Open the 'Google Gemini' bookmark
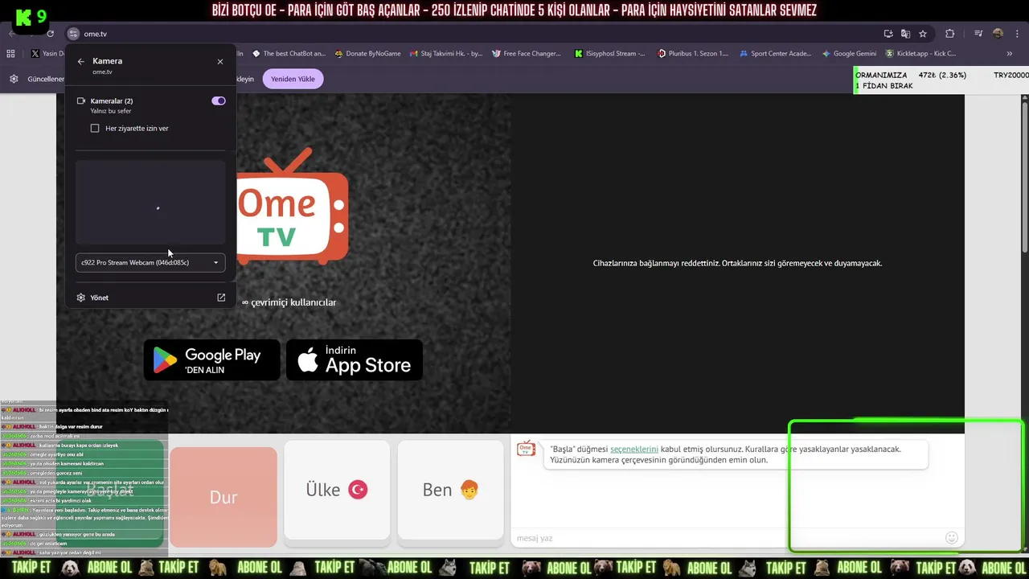The image size is (1029, 579). [x=849, y=54]
